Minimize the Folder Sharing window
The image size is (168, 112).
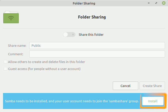[149, 3]
